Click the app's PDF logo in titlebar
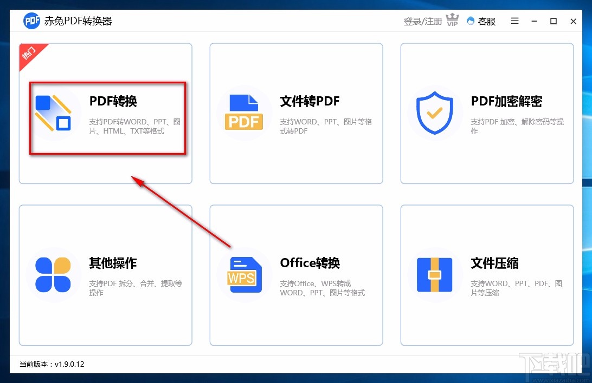Viewport: 592px width, 383px height. pyautogui.click(x=31, y=21)
